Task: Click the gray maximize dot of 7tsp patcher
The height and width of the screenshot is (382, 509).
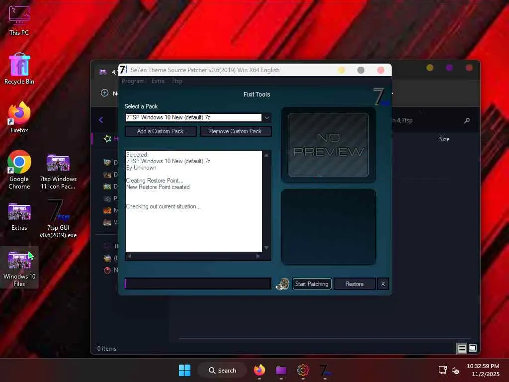Action: pos(361,70)
